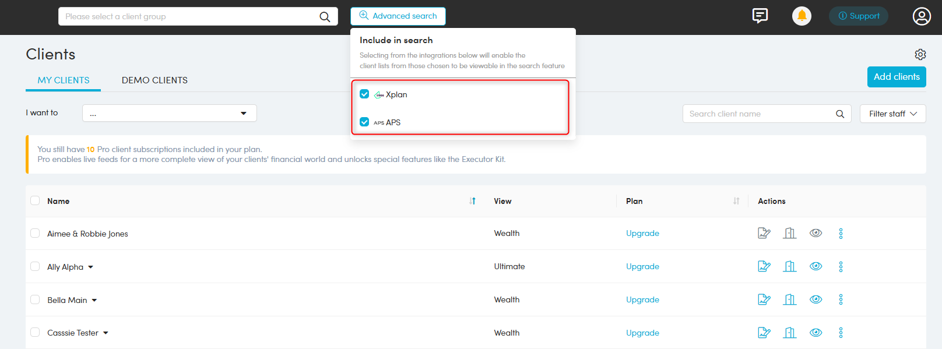Image resolution: width=942 pixels, height=349 pixels.
Task: Uncheck the APS integration checkbox
Action: pos(364,122)
